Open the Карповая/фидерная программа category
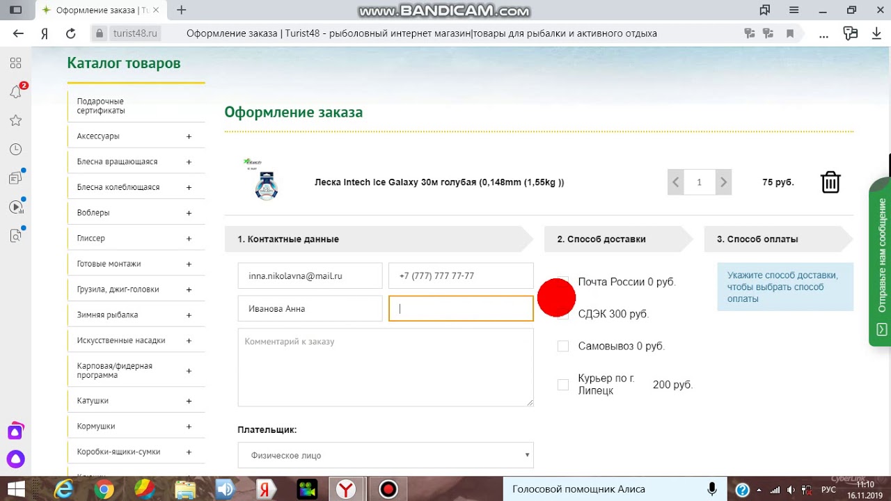891x501 pixels. [x=115, y=370]
